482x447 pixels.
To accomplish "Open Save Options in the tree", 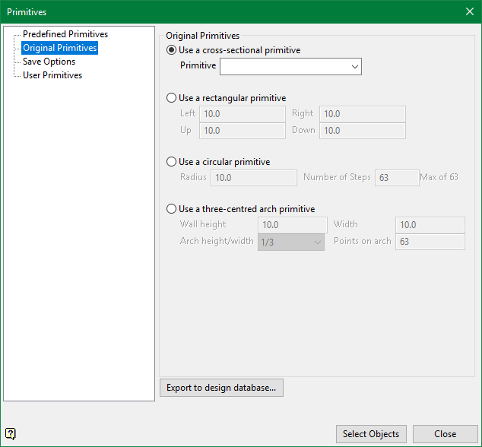I will 49,62.
